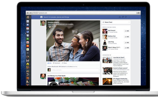This screenshot has height=97, width=158.
Task: Click the browser back arrow
Action: coord(28,13)
